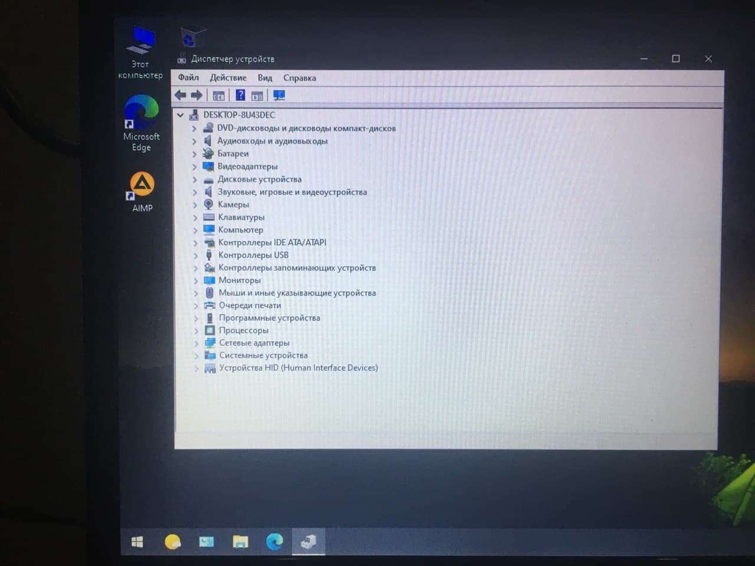
Task: Select Контроллеры IDE ATA/ATAPI row
Action: 272,242
